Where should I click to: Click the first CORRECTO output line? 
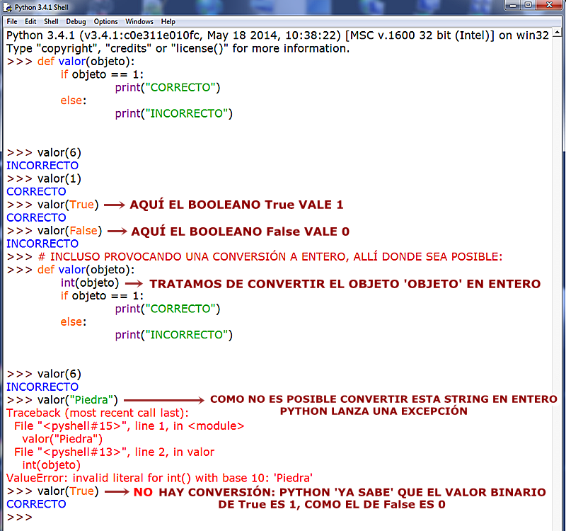[35, 191]
